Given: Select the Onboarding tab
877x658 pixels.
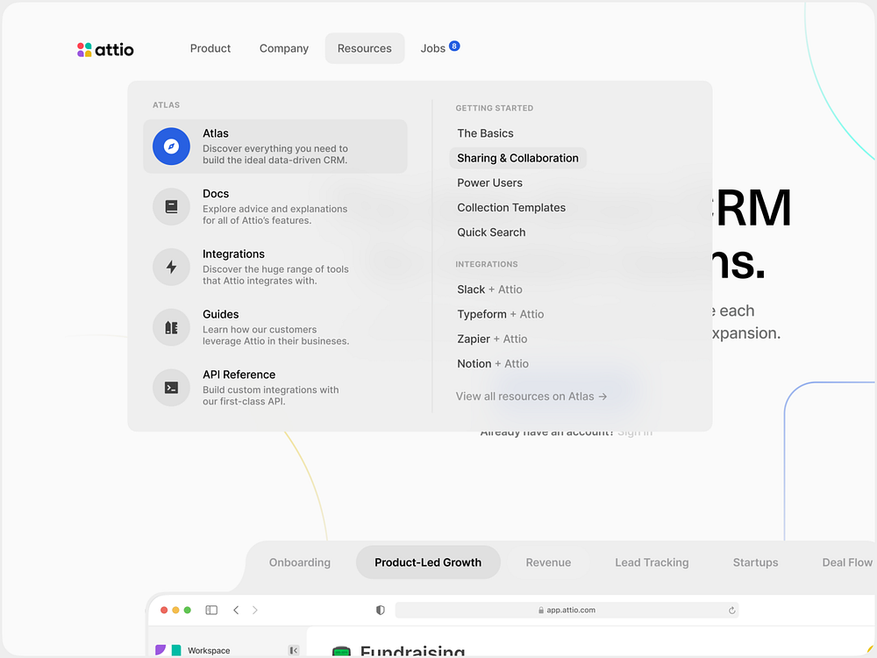Looking at the screenshot, I should click(x=300, y=562).
